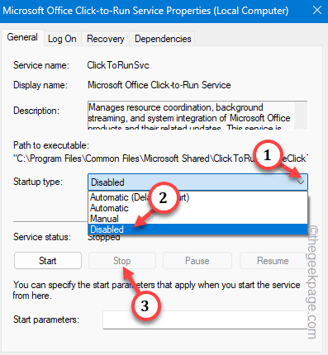Click the Pause service button
The width and height of the screenshot is (328, 355).
coord(197,261)
